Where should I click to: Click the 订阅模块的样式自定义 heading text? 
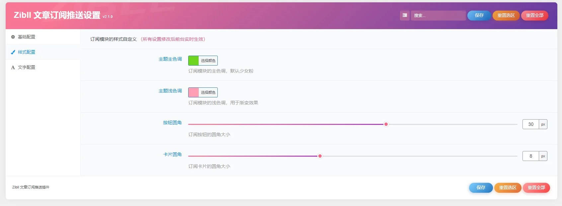click(x=114, y=39)
